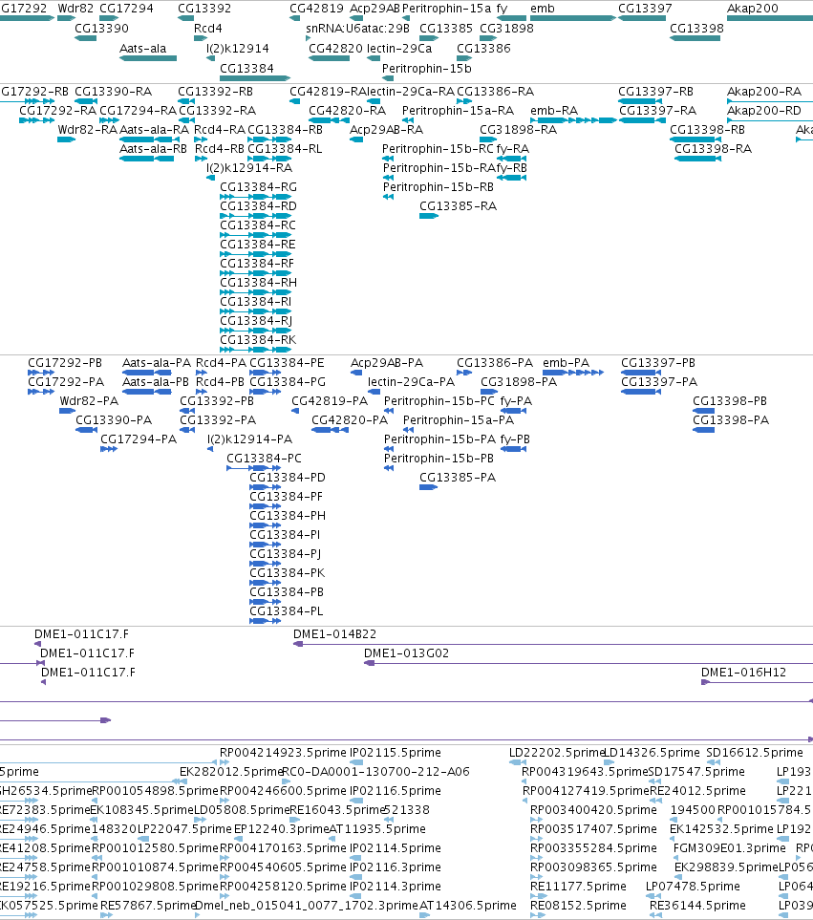Select EST LD22202.5prime

[557, 752]
